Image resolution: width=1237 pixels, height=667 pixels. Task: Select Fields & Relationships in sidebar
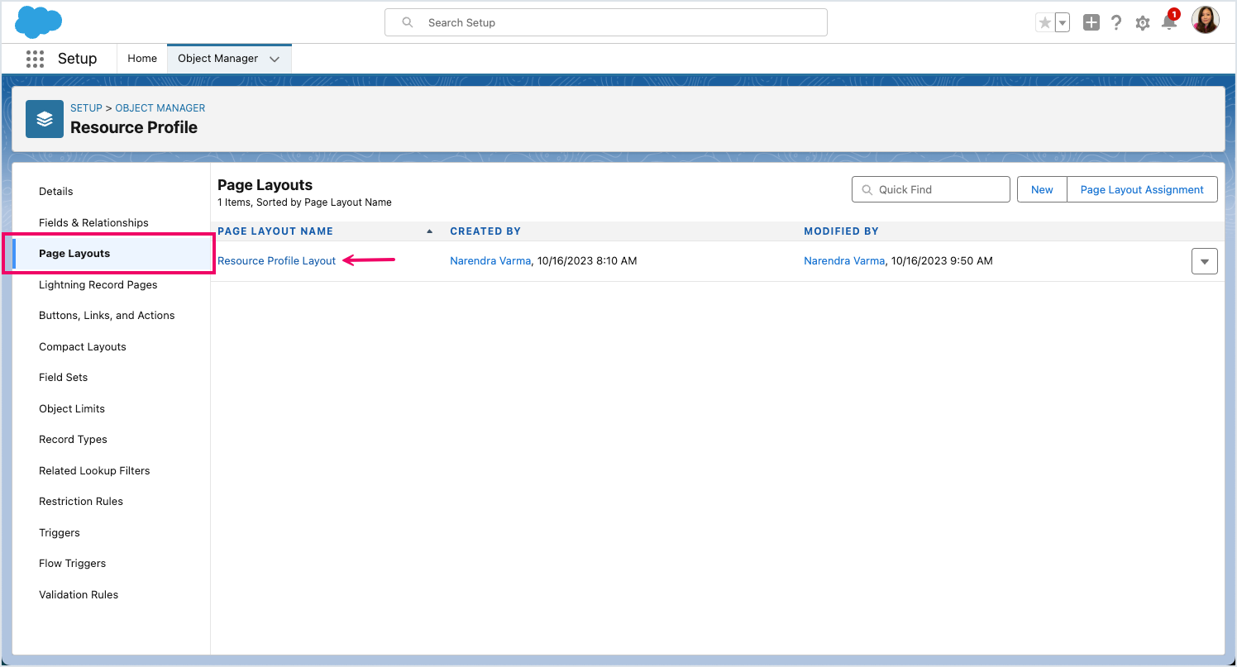93,222
